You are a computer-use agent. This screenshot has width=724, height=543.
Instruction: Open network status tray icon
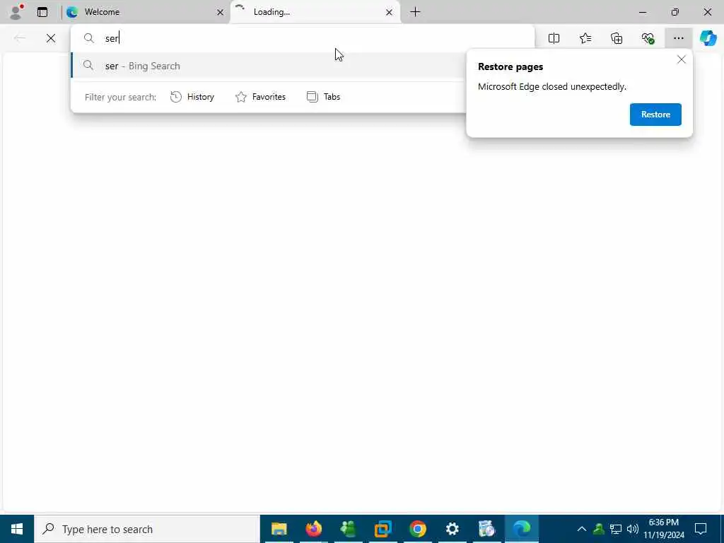tap(616, 529)
